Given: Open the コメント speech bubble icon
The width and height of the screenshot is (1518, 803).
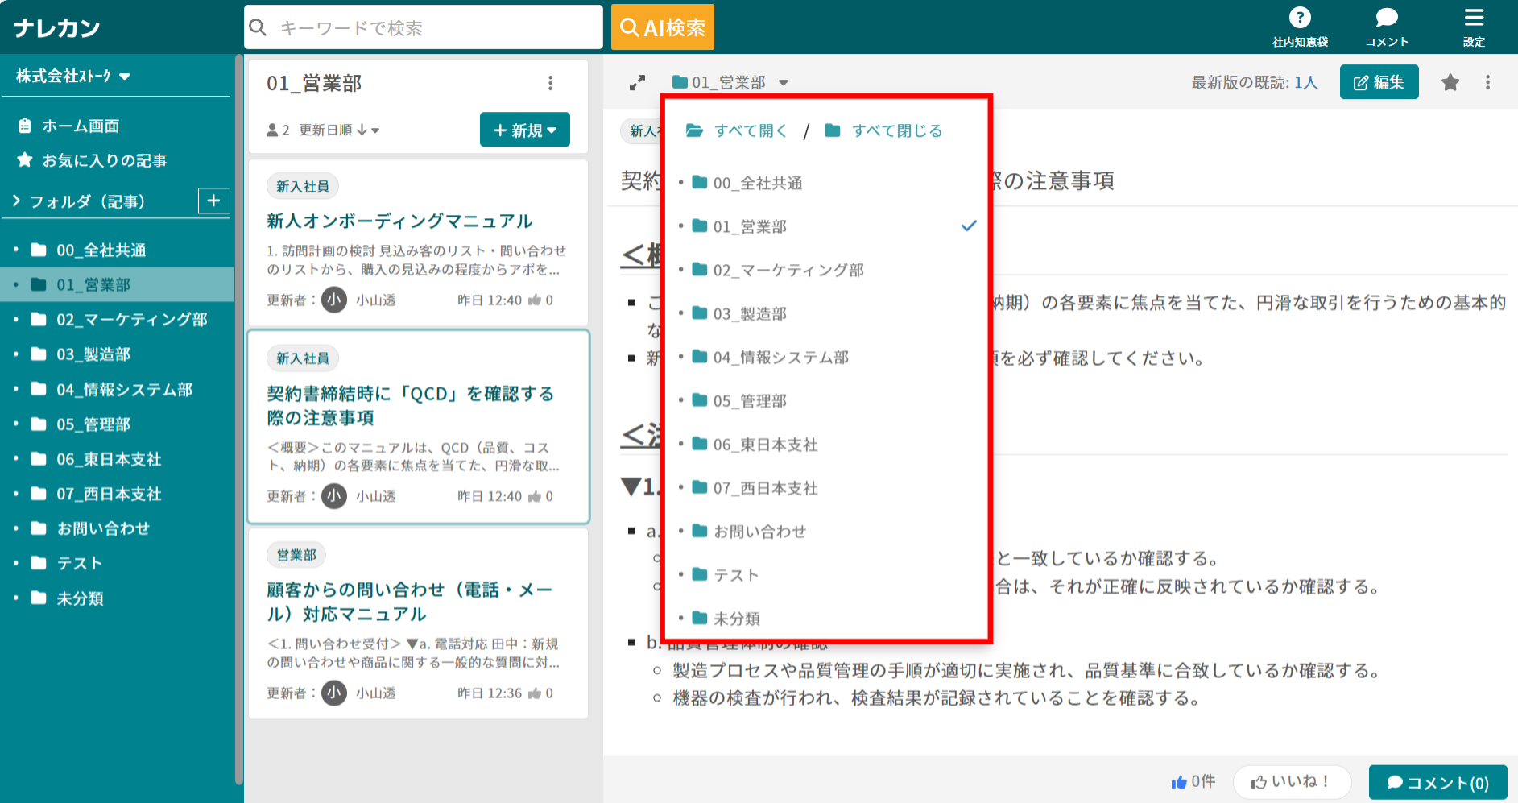Looking at the screenshot, I should (x=1386, y=18).
